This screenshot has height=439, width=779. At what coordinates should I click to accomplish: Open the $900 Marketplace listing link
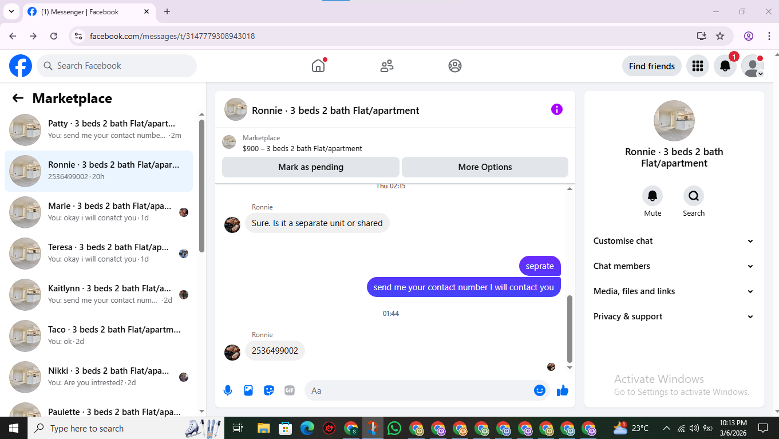coord(302,148)
